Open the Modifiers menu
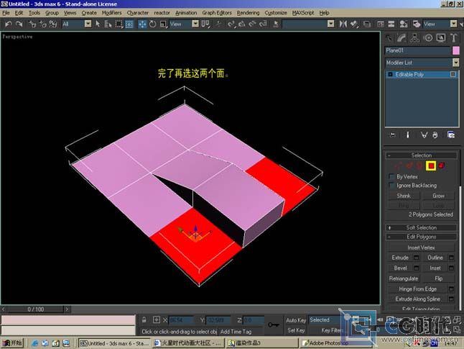This screenshot has width=464, height=349. (111, 13)
